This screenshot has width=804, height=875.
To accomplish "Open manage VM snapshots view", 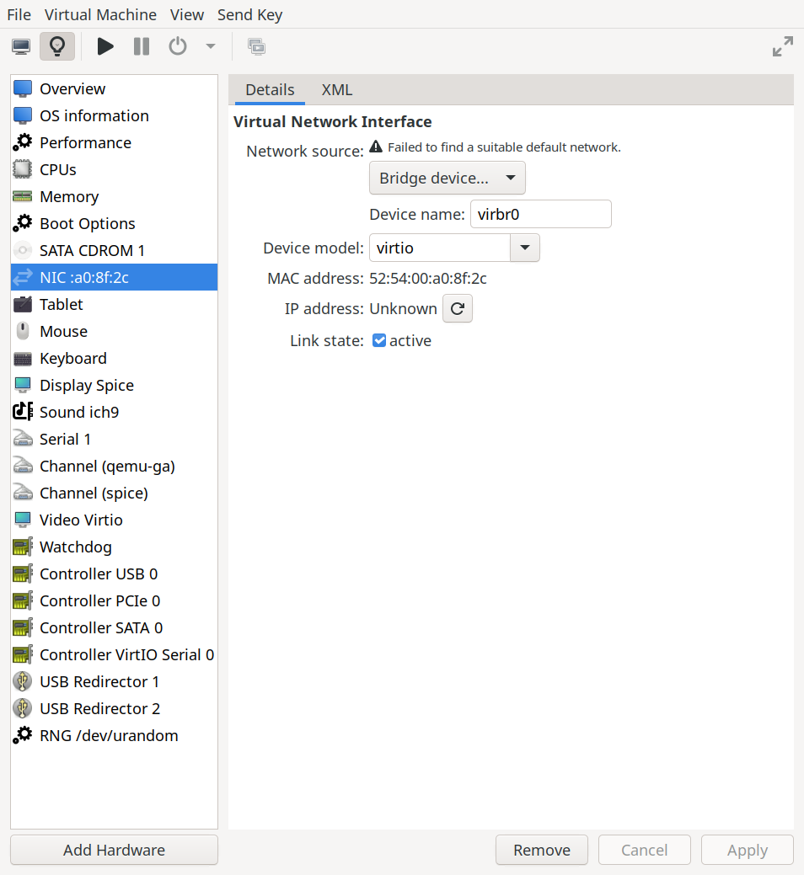I will [x=256, y=46].
